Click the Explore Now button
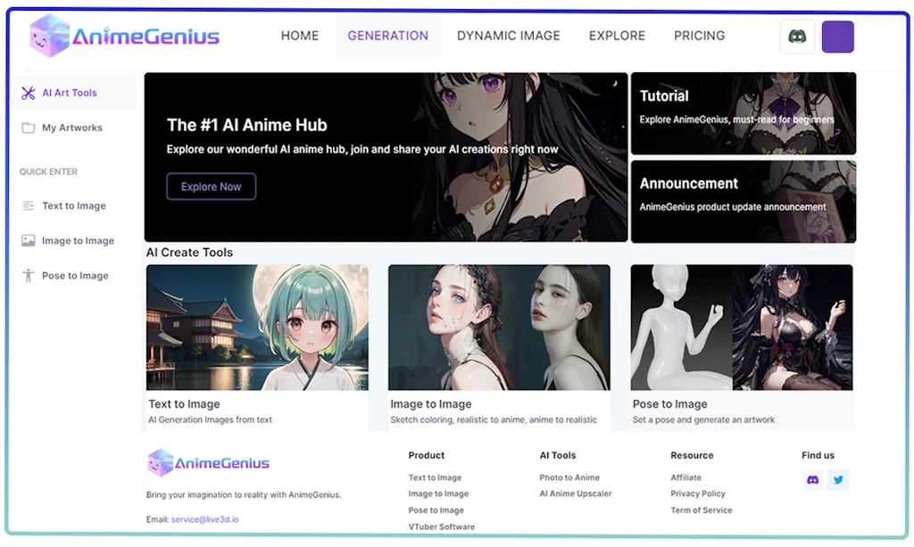The width and height of the screenshot is (914, 547). (211, 186)
